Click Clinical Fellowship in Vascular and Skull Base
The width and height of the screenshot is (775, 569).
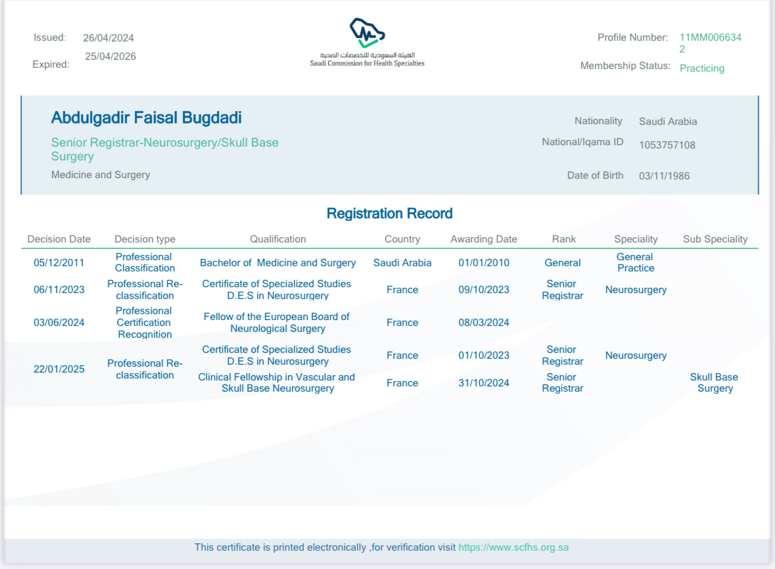[277, 382]
